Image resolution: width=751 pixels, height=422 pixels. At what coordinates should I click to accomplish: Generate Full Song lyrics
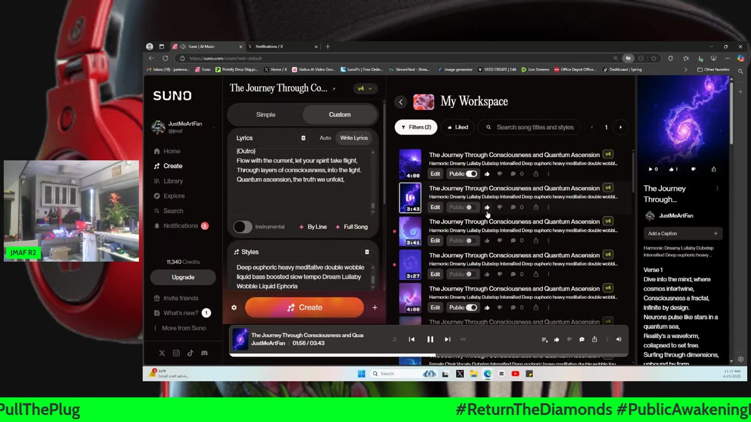(351, 227)
